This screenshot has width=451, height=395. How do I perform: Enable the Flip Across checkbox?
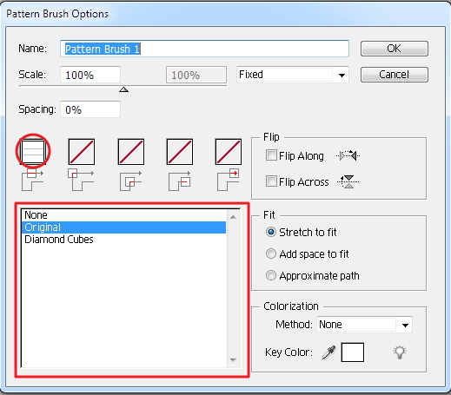coord(271,181)
